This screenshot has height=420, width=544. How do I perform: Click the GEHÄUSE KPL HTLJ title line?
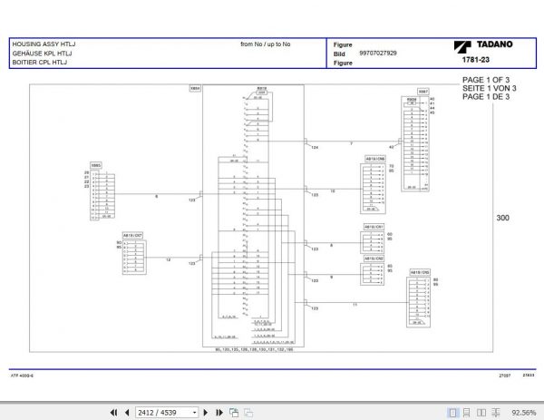[x=42, y=54]
